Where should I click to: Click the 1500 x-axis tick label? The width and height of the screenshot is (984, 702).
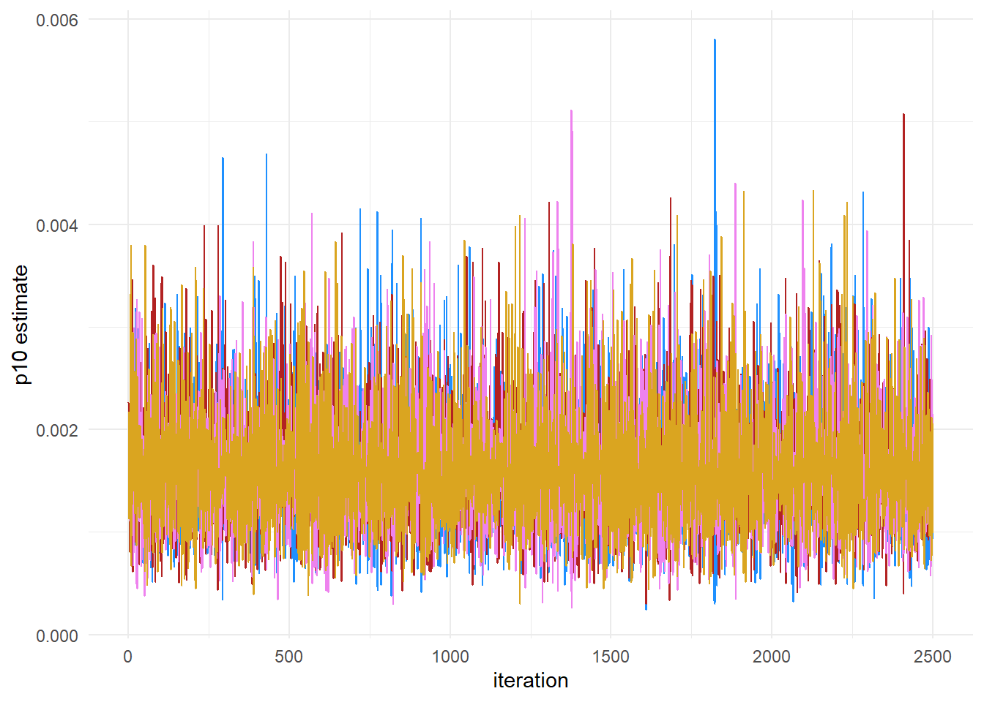pyautogui.click(x=611, y=657)
